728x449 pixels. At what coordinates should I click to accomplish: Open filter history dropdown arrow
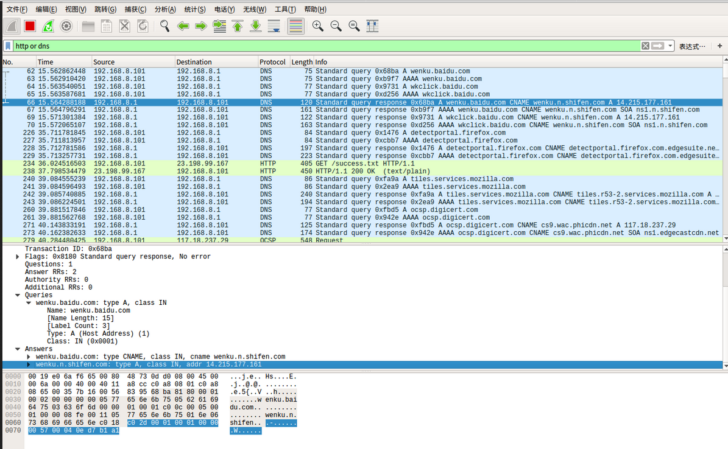pyautogui.click(x=671, y=46)
